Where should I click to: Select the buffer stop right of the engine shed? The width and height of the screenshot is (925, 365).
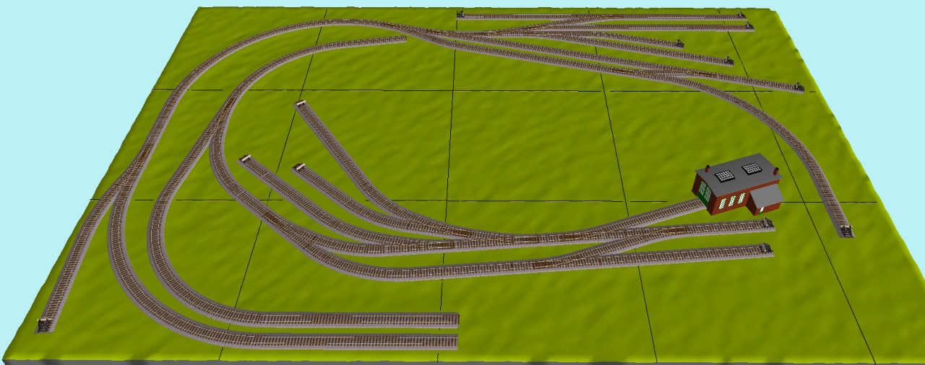pos(767,224)
